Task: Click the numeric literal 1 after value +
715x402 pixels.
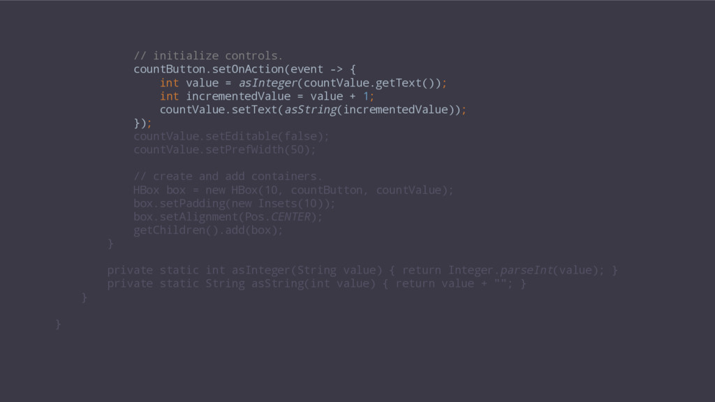Action: (x=366, y=96)
